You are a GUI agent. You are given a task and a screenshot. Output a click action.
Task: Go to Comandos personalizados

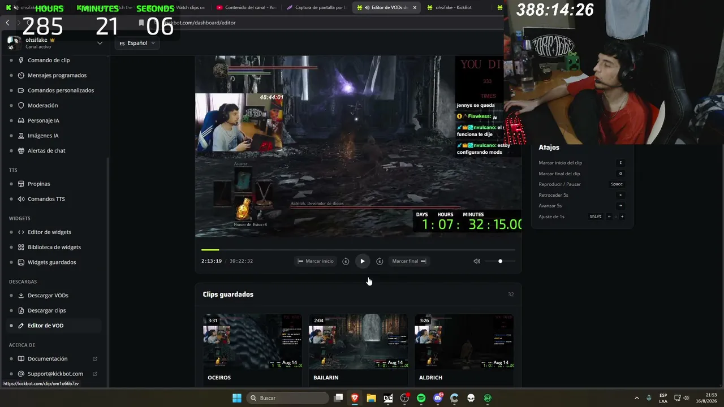click(x=61, y=90)
